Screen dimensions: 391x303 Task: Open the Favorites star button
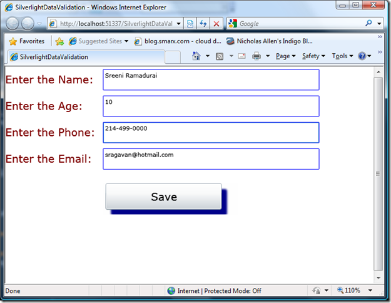[x=26, y=41]
